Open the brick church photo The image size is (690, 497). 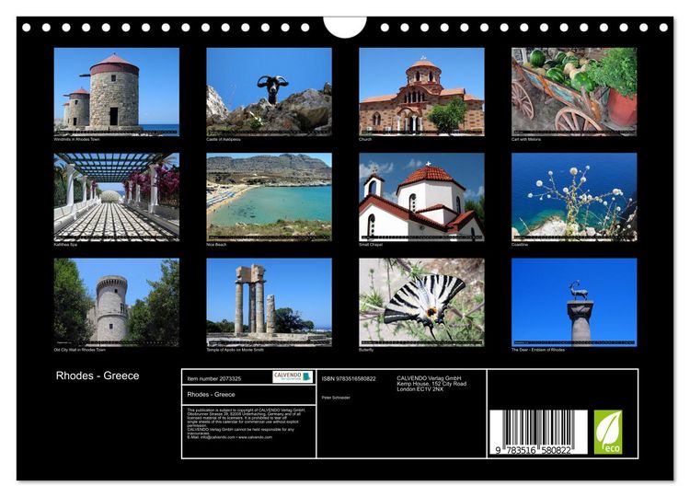[421, 91]
